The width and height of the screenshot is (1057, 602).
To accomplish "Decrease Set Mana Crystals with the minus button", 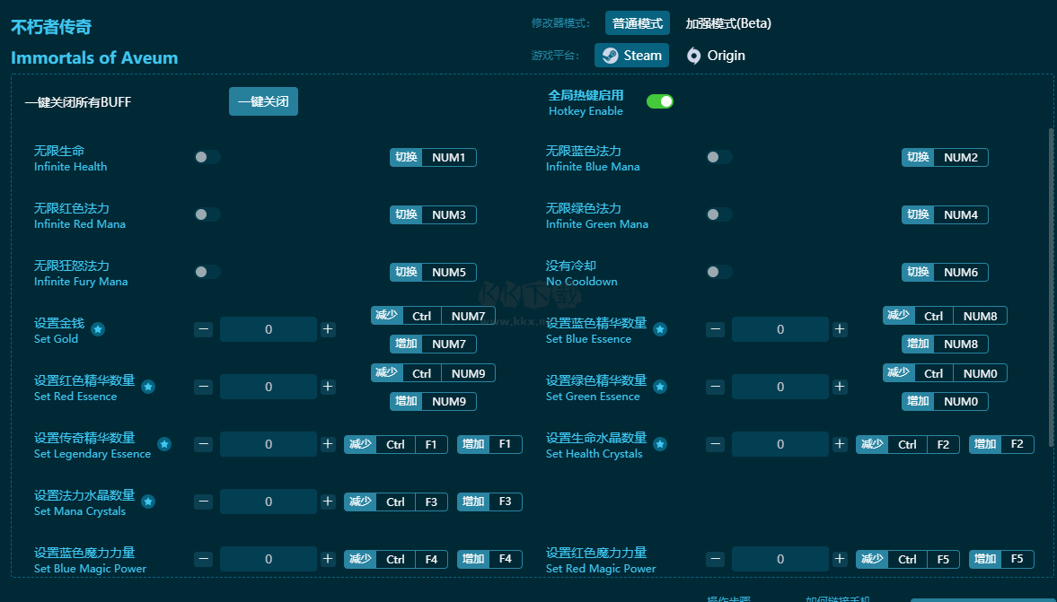I will point(204,502).
